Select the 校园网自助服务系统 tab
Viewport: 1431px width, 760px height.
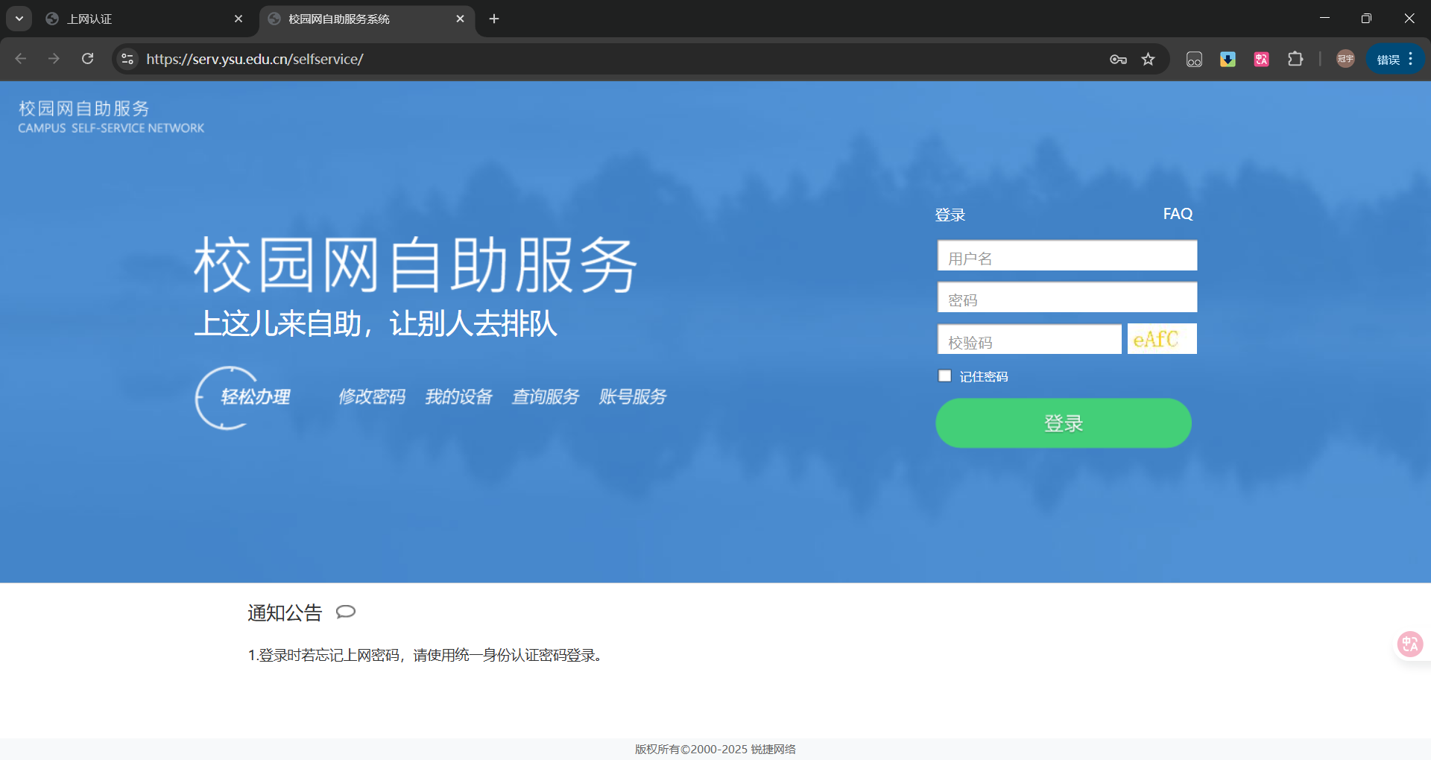[x=337, y=19]
